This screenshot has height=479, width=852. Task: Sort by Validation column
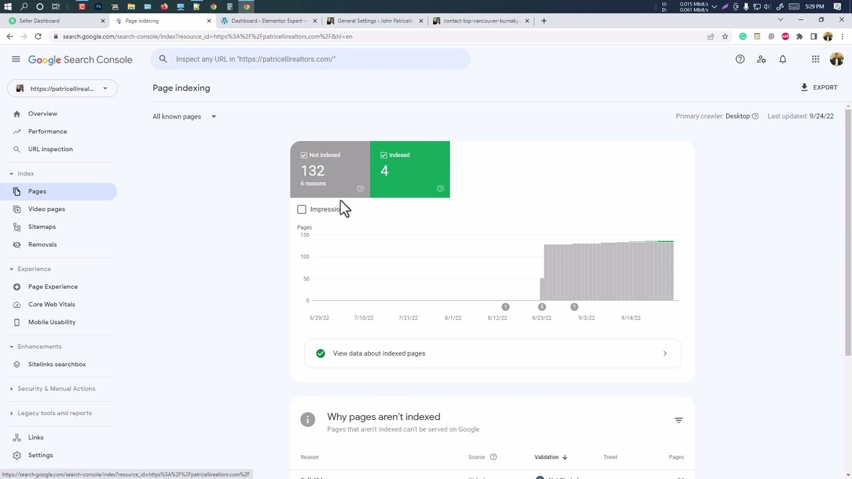click(x=550, y=457)
